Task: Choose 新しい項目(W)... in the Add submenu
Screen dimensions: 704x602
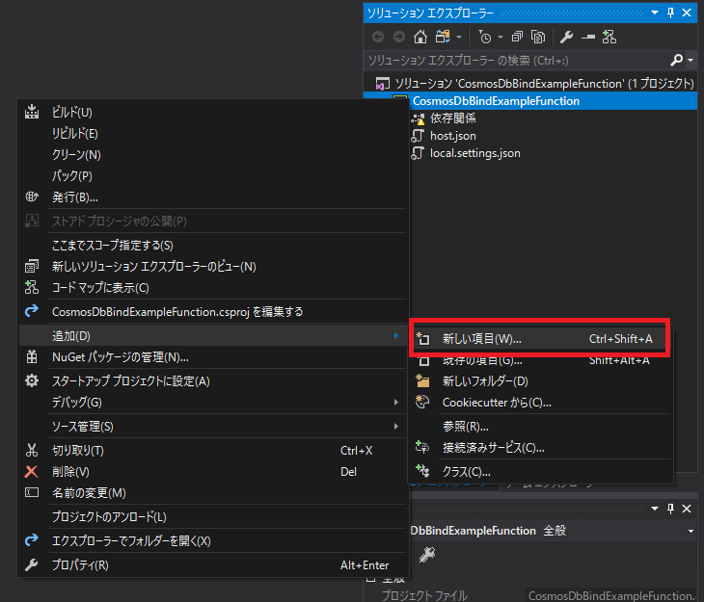Action: pyautogui.click(x=540, y=339)
